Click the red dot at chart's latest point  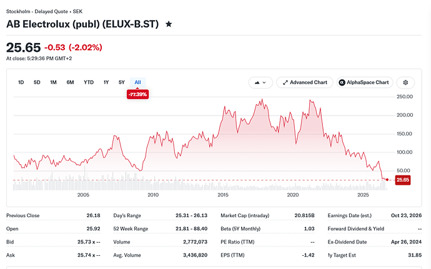click(387, 180)
